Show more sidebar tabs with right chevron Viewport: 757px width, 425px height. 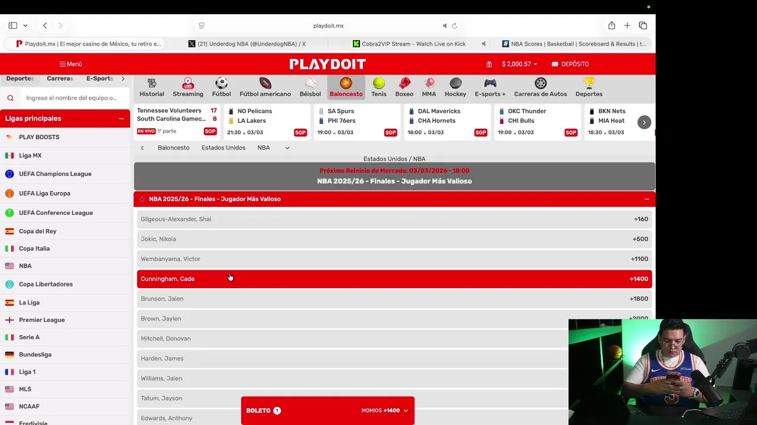point(123,79)
